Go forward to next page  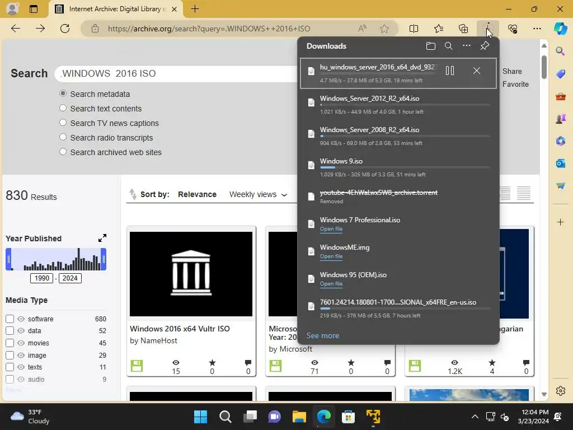point(40,29)
